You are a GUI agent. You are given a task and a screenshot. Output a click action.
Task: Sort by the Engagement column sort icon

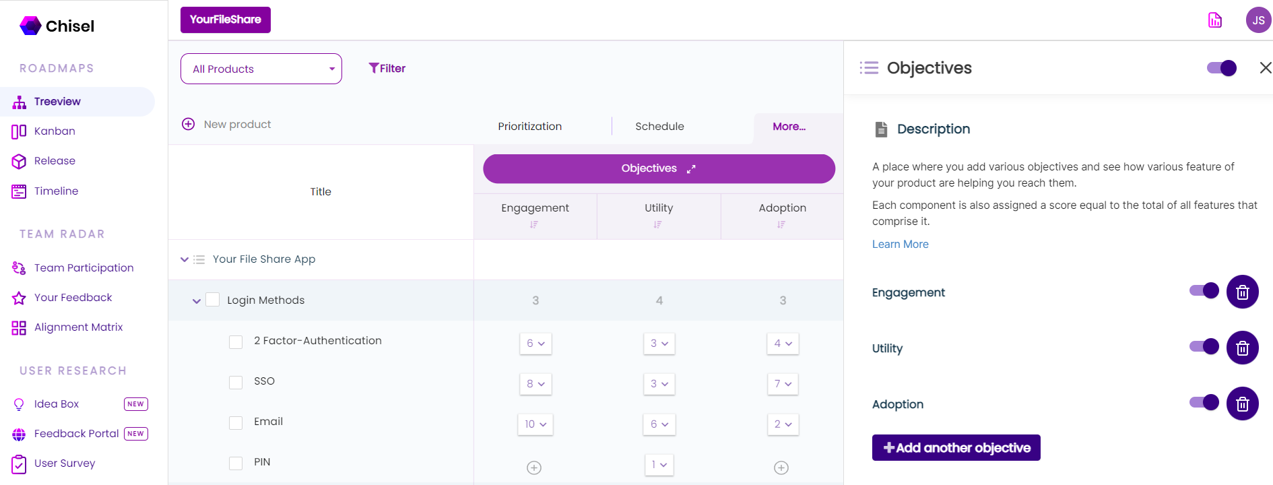pyautogui.click(x=534, y=225)
